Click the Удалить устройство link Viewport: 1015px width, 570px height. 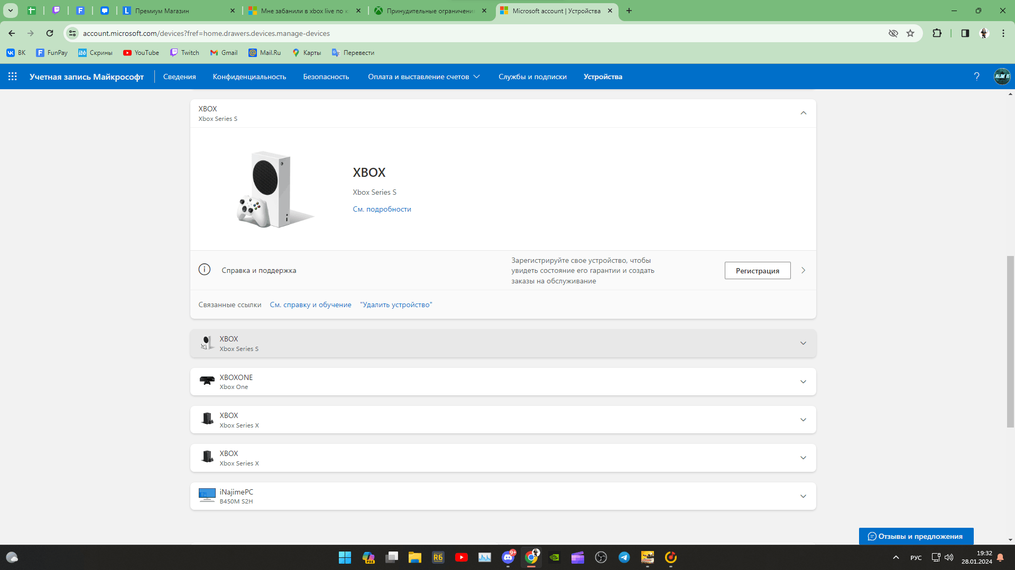[396, 304]
